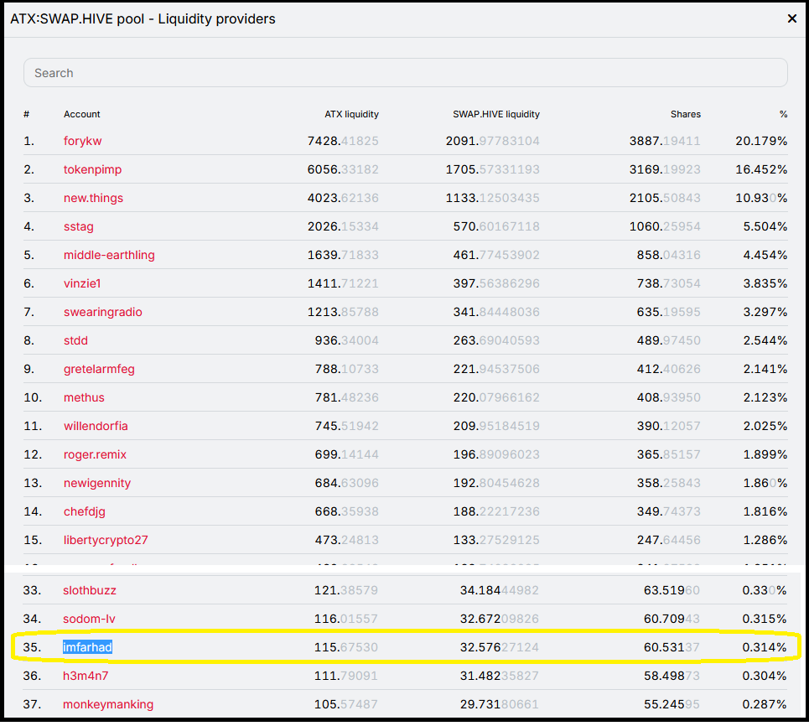Click the Search input field
Viewport: 809px width, 726px height.
(405, 73)
